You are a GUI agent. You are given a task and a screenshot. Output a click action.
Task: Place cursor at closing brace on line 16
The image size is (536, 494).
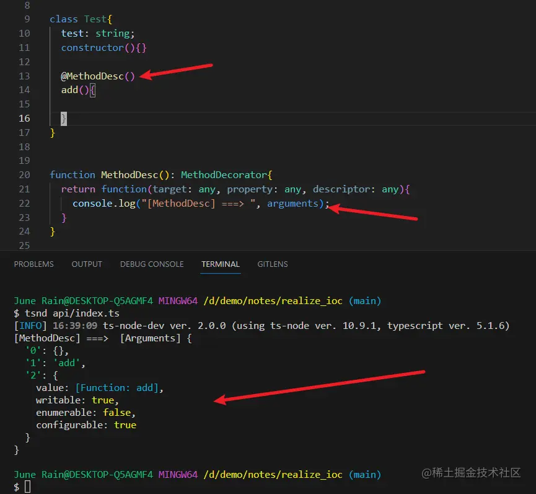click(64, 119)
